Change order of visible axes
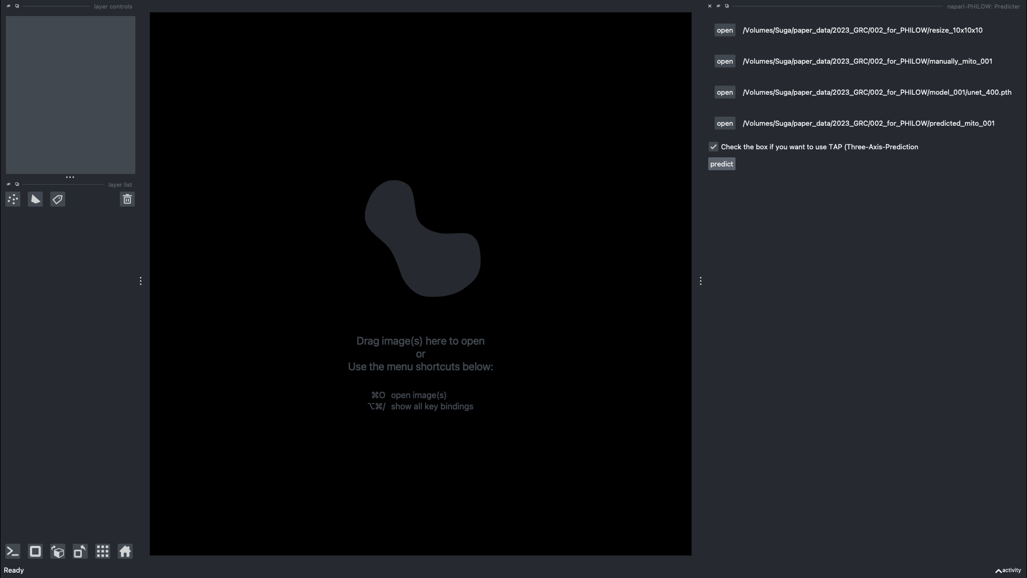1027x578 pixels. click(58, 552)
